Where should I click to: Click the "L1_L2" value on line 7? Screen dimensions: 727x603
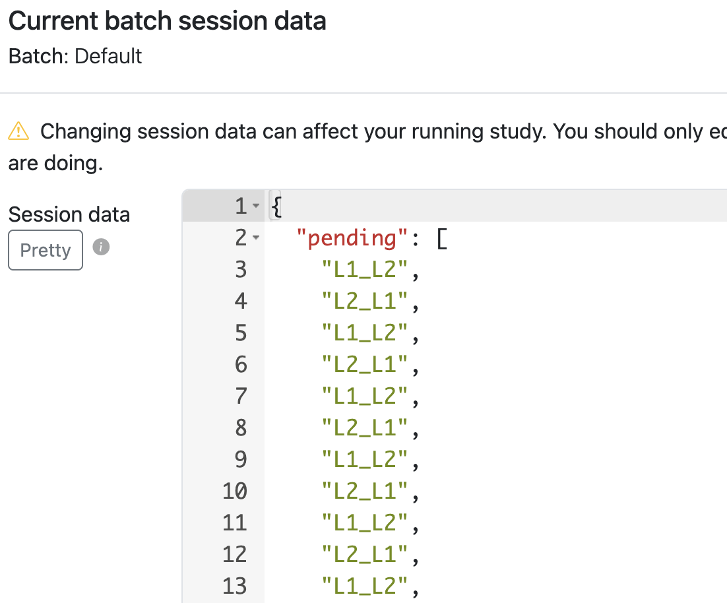(366, 397)
